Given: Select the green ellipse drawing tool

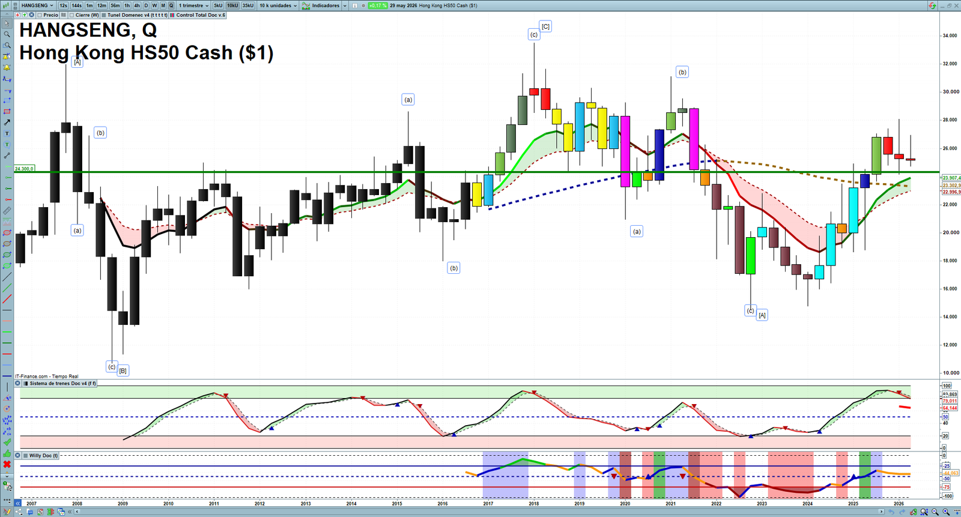Looking at the screenshot, I should [x=7, y=255].
